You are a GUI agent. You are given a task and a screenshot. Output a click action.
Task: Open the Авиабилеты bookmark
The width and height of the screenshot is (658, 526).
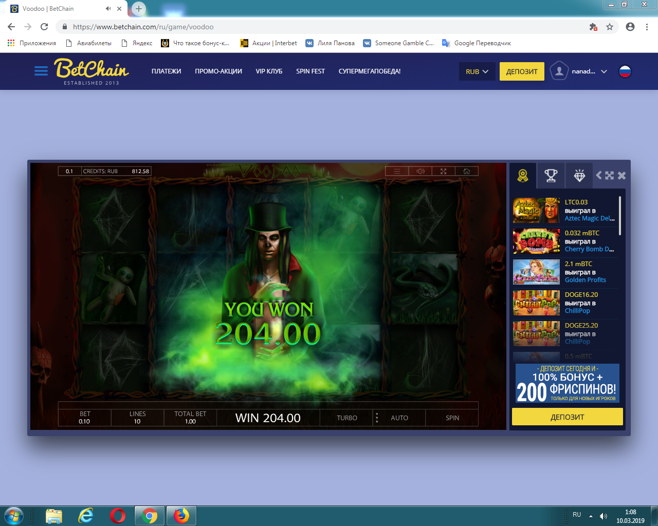point(88,43)
